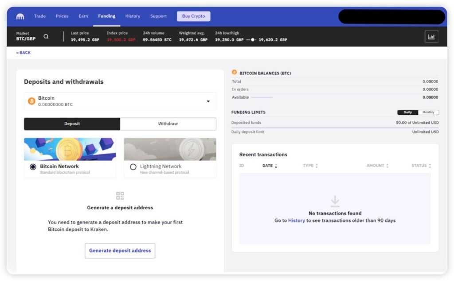Select Bitcoin Network radio button

(x=33, y=167)
